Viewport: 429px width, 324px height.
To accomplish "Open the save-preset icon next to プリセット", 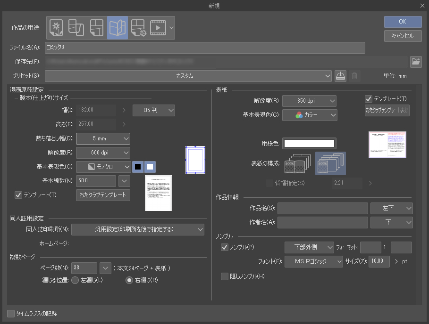I will click(x=340, y=76).
